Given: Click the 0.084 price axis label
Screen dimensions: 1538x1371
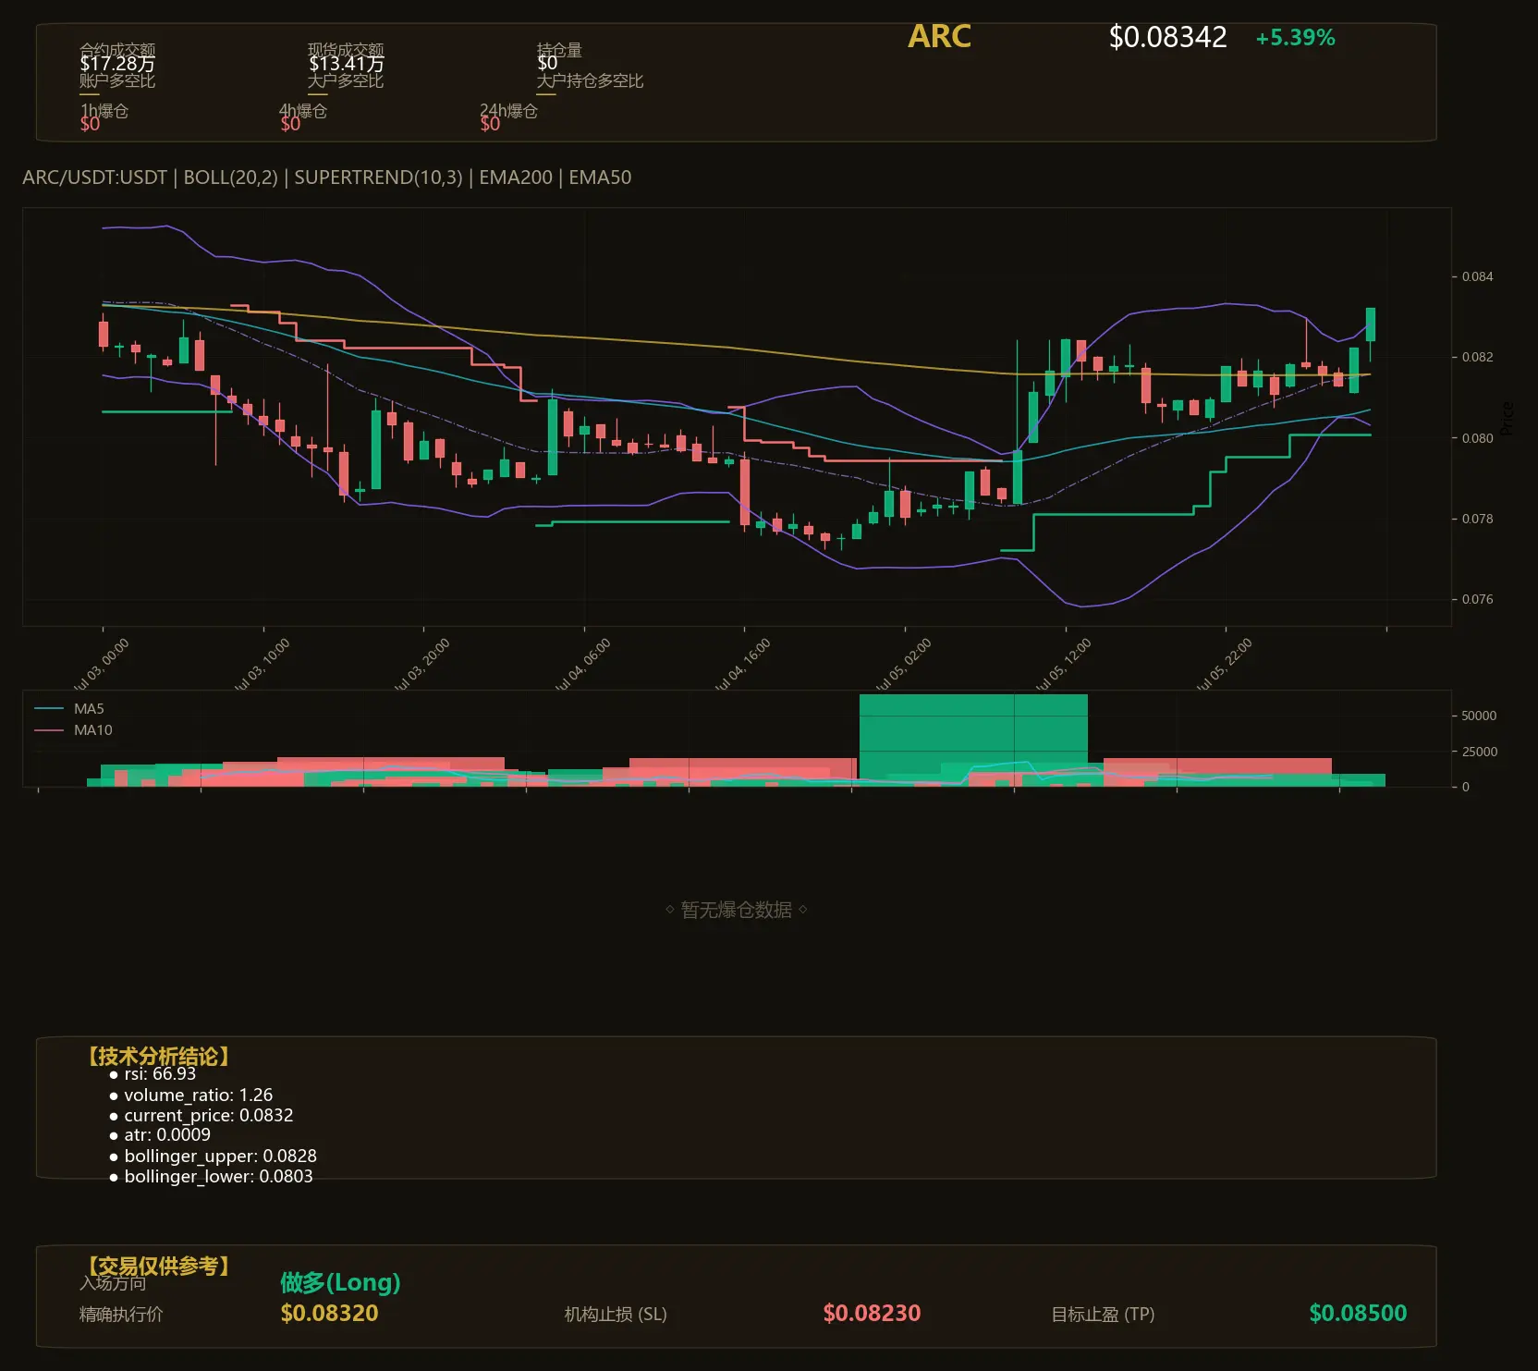Looking at the screenshot, I should click(x=1477, y=276).
